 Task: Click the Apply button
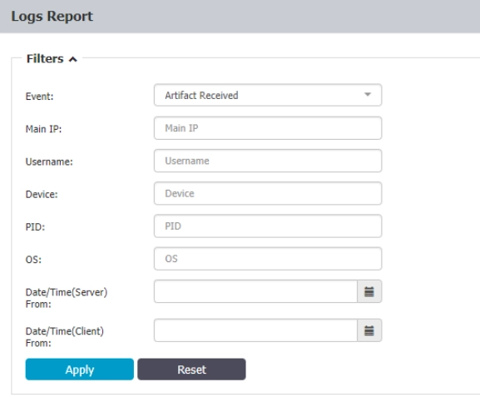pos(80,370)
